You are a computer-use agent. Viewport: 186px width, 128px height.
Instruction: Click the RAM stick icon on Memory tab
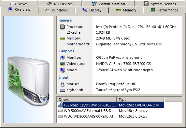pos(118,10)
